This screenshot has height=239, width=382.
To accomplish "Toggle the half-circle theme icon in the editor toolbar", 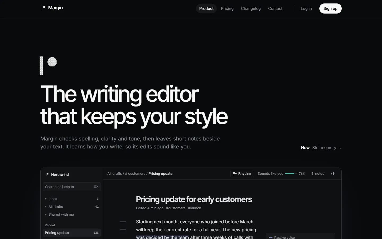I will [x=333, y=174].
